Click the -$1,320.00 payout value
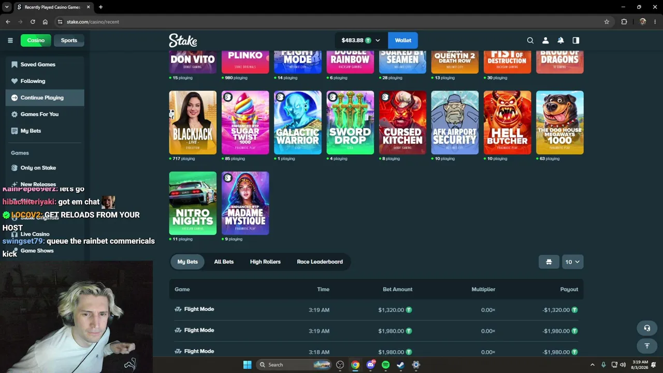 [560, 310]
